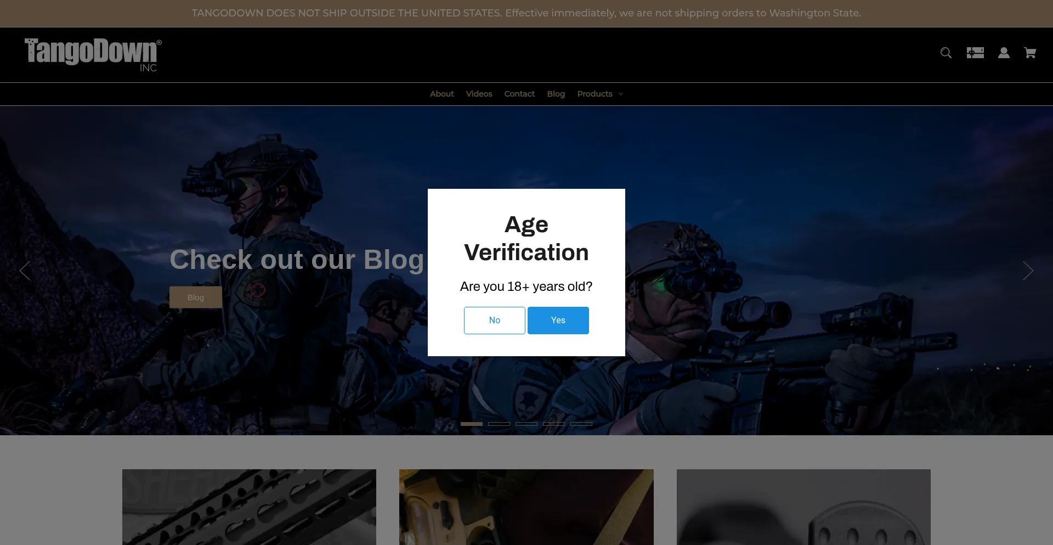Open the account icon
Screen dimensions: 1053x545
pyautogui.click(x=1004, y=53)
